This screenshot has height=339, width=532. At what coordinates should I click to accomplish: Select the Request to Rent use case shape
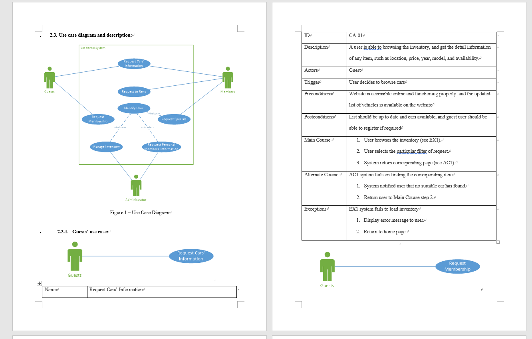click(134, 91)
